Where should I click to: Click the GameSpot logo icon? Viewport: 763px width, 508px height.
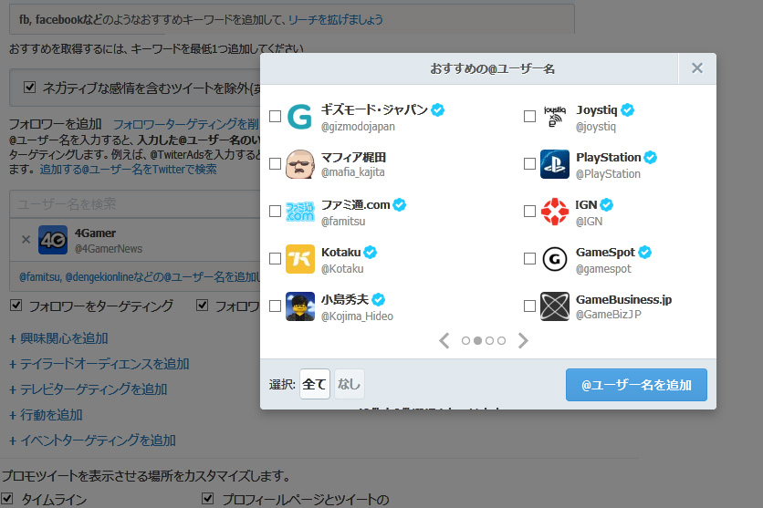pos(555,259)
